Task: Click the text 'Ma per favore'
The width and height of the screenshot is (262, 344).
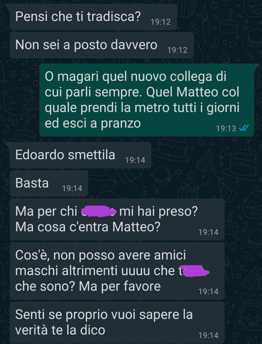Action: pos(120,286)
